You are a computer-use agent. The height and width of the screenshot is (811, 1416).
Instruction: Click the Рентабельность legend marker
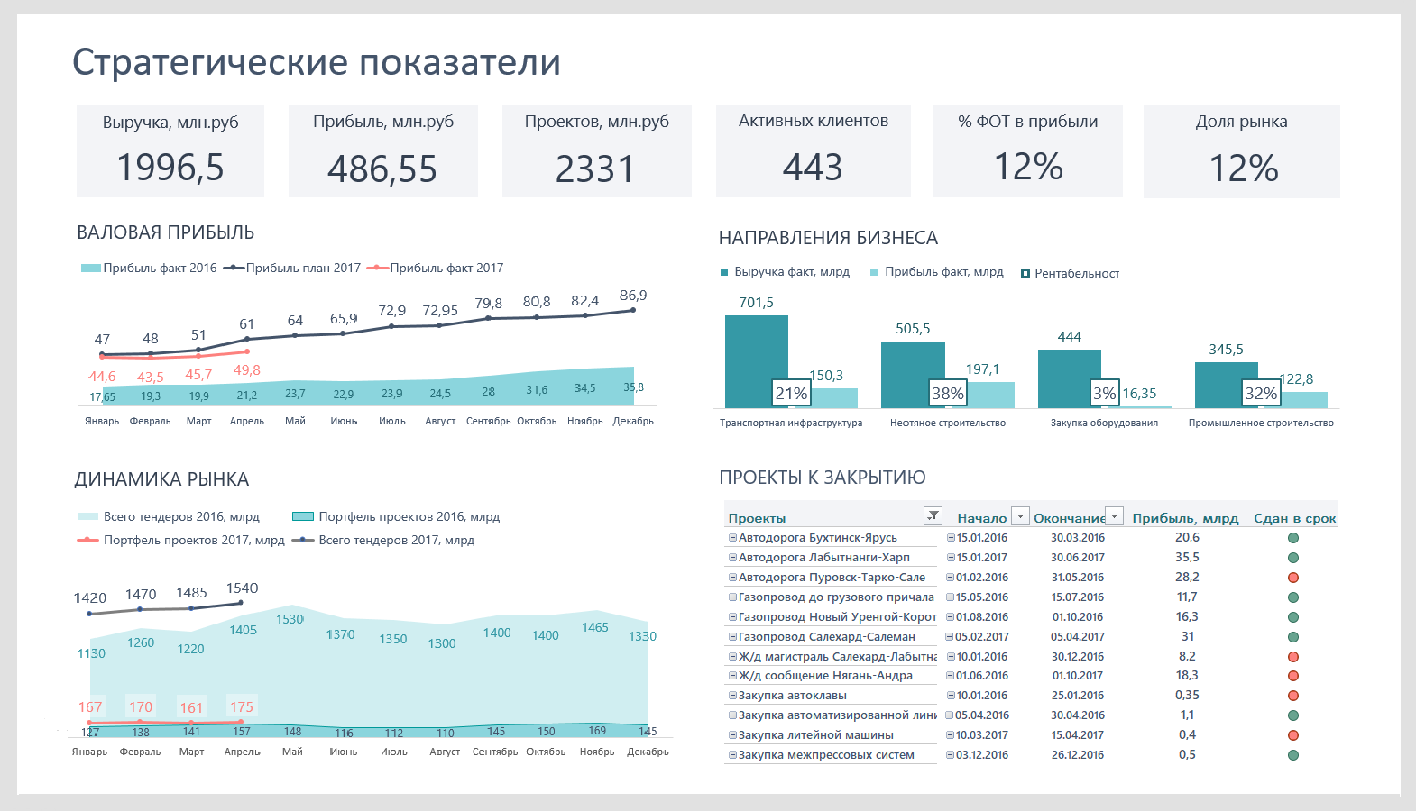tap(1025, 274)
